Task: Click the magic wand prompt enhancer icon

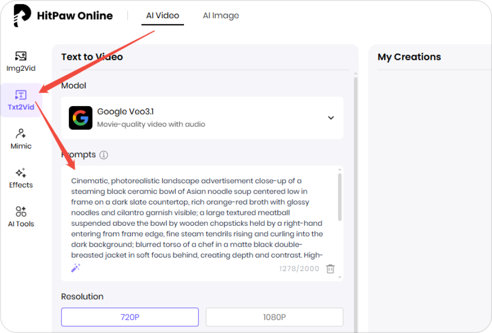Action: click(x=76, y=267)
